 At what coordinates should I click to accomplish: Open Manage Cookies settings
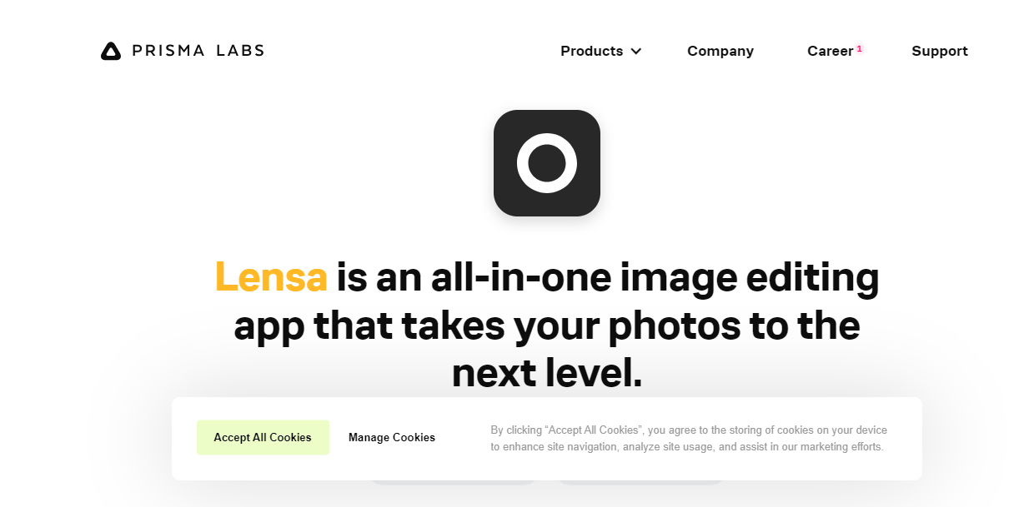pyautogui.click(x=392, y=437)
